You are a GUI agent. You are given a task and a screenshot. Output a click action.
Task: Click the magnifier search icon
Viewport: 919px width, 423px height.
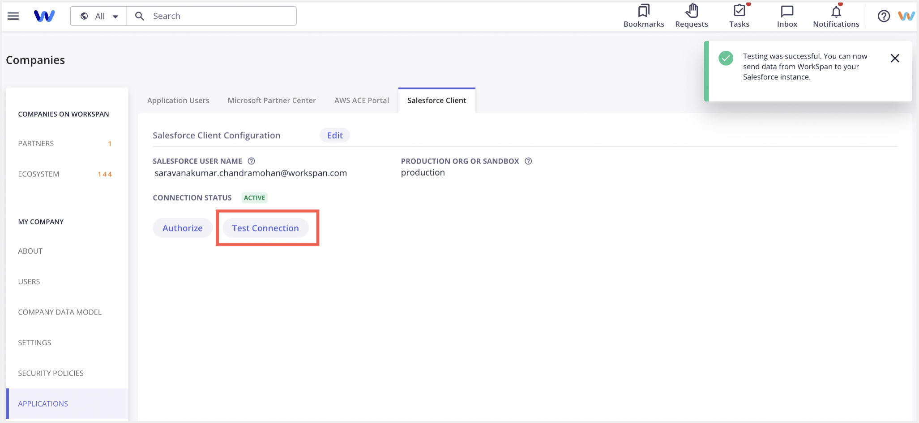pos(140,16)
